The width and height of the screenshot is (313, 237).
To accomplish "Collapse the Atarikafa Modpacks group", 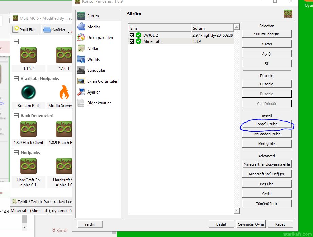I will pos(16,79).
